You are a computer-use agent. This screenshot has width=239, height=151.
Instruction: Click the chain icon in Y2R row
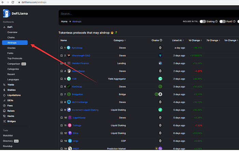coord(160,79)
